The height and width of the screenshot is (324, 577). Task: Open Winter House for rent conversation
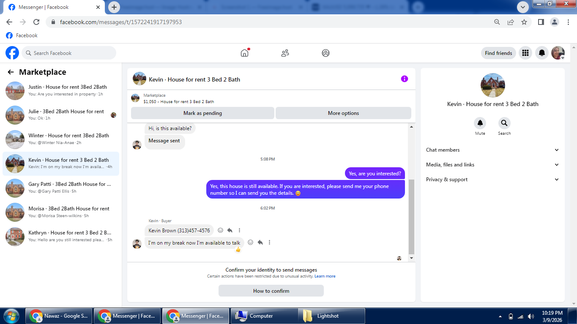click(x=61, y=139)
